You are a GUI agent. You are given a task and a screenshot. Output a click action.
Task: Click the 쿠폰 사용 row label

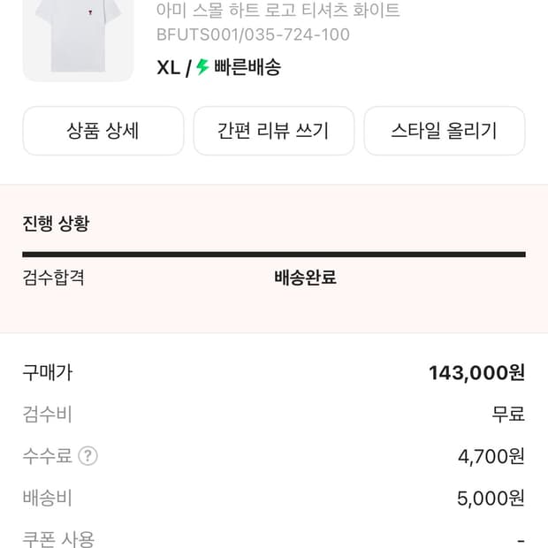coord(58,538)
